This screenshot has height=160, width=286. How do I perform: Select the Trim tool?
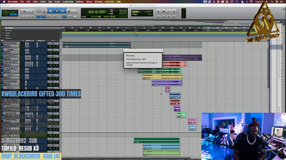tap(50, 11)
